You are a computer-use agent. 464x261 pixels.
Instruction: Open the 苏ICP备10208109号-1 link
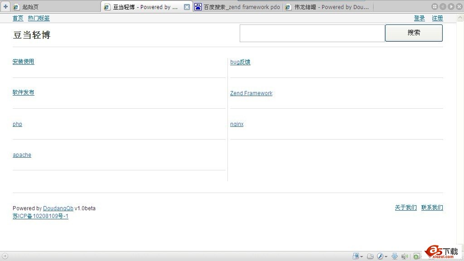40,216
